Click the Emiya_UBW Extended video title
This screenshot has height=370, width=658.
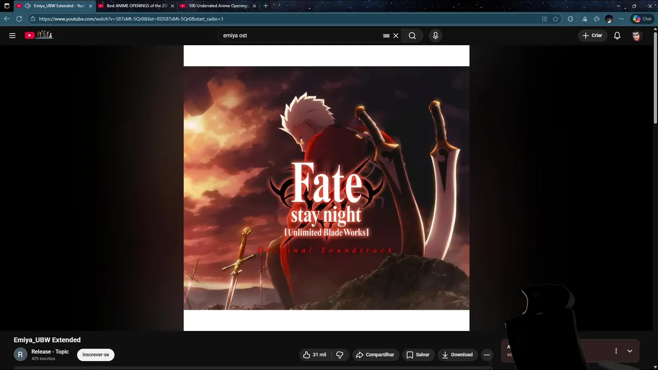point(47,340)
